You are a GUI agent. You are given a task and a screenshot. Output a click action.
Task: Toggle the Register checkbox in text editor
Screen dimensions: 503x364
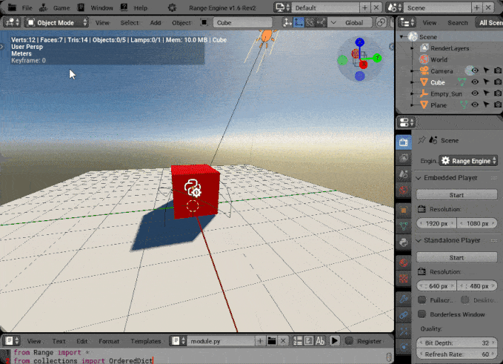tap(347, 341)
